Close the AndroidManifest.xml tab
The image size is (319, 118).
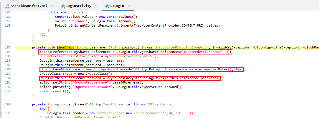(x=52, y=6)
